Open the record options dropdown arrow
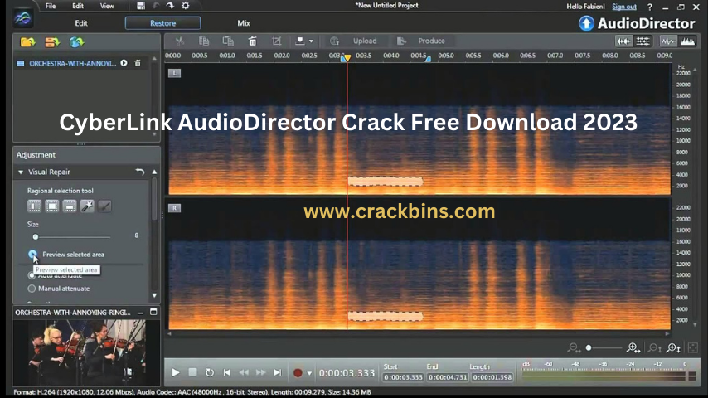The width and height of the screenshot is (708, 398). pyautogui.click(x=309, y=373)
